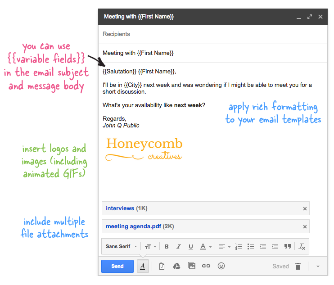
Task: Toggle italic formatting
Action: point(179,247)
